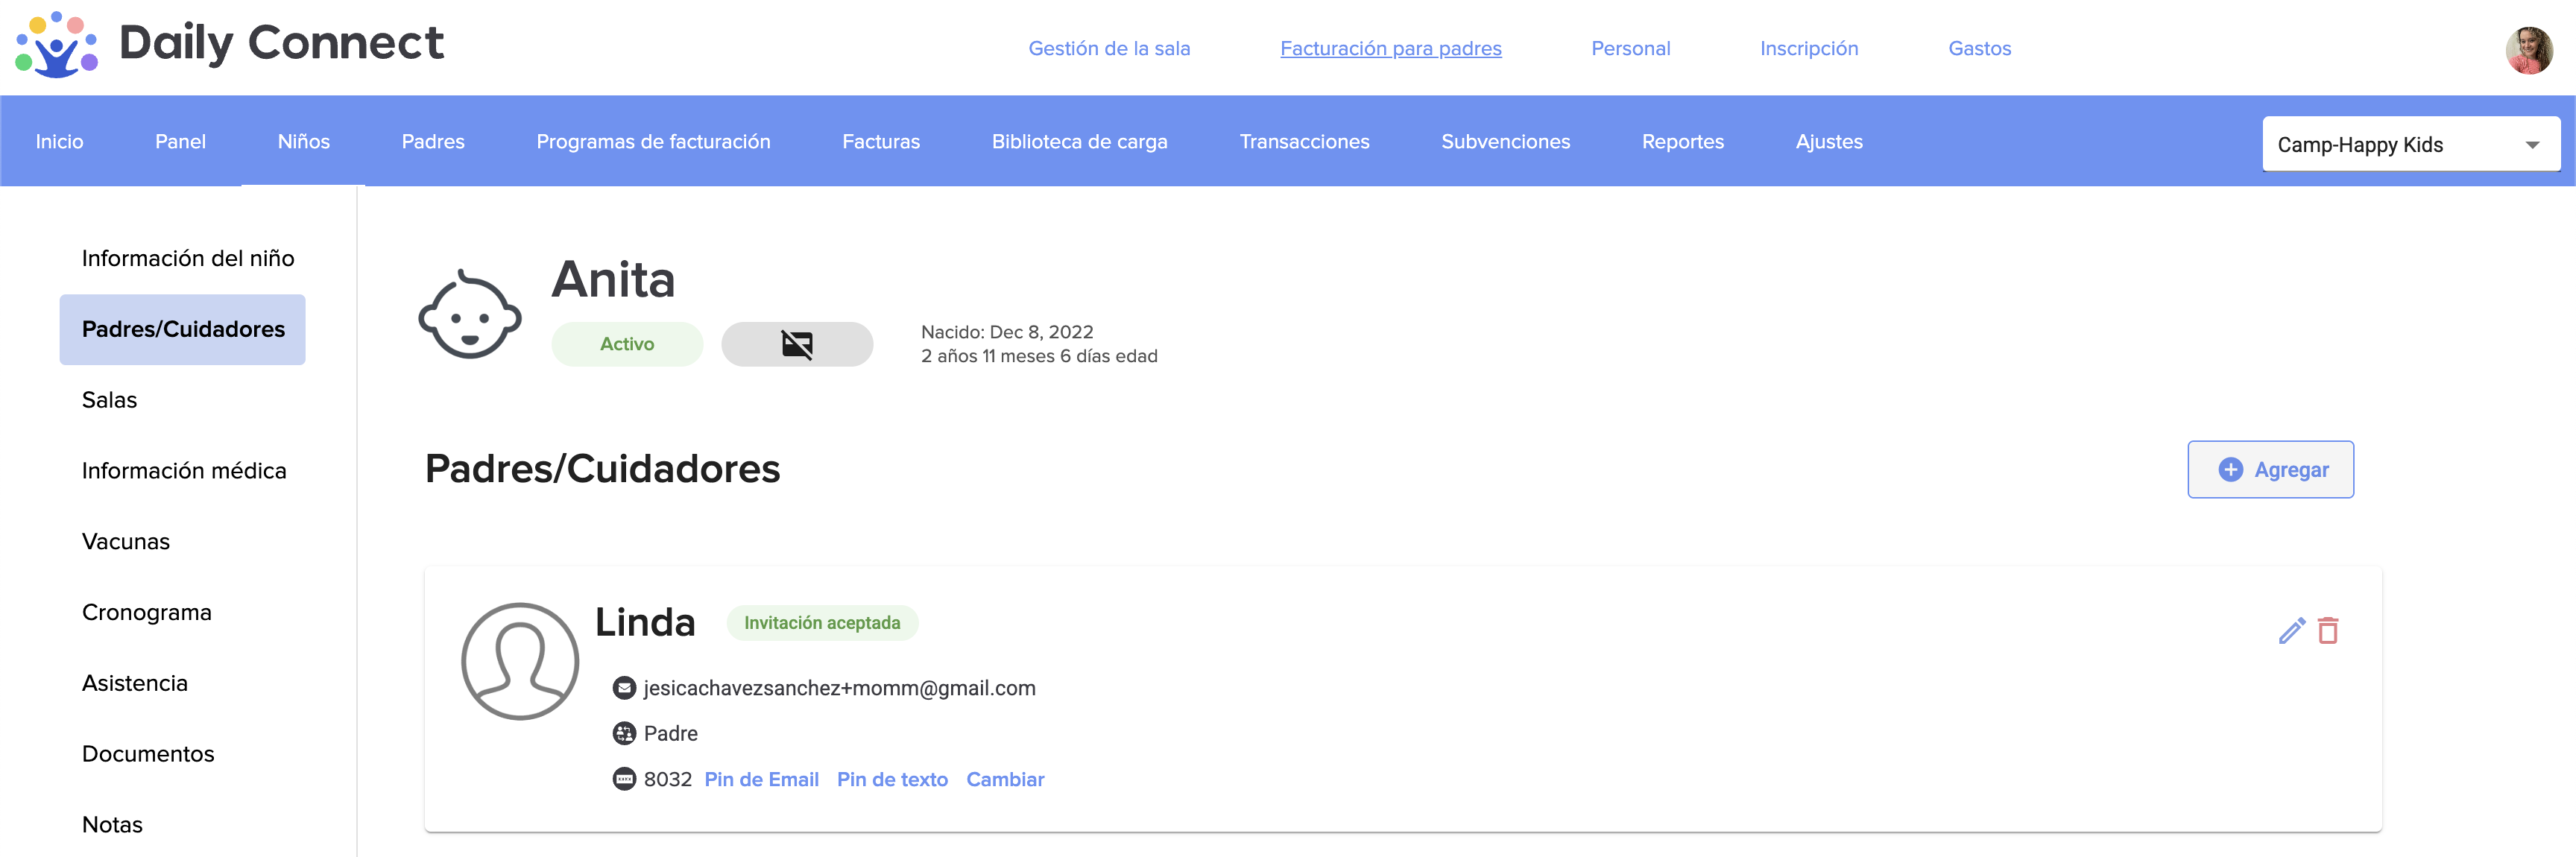Click the pencil edit icon for Linda
This screenshot has width=2576, height=857.
pos(2291,631)
